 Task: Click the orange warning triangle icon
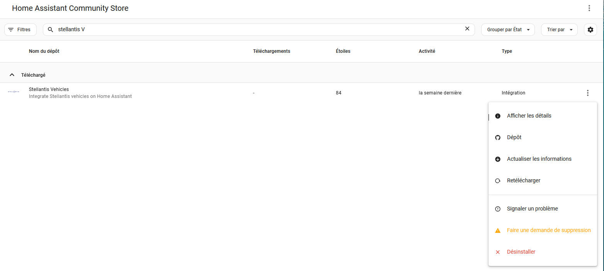click(x=498, y=231)
